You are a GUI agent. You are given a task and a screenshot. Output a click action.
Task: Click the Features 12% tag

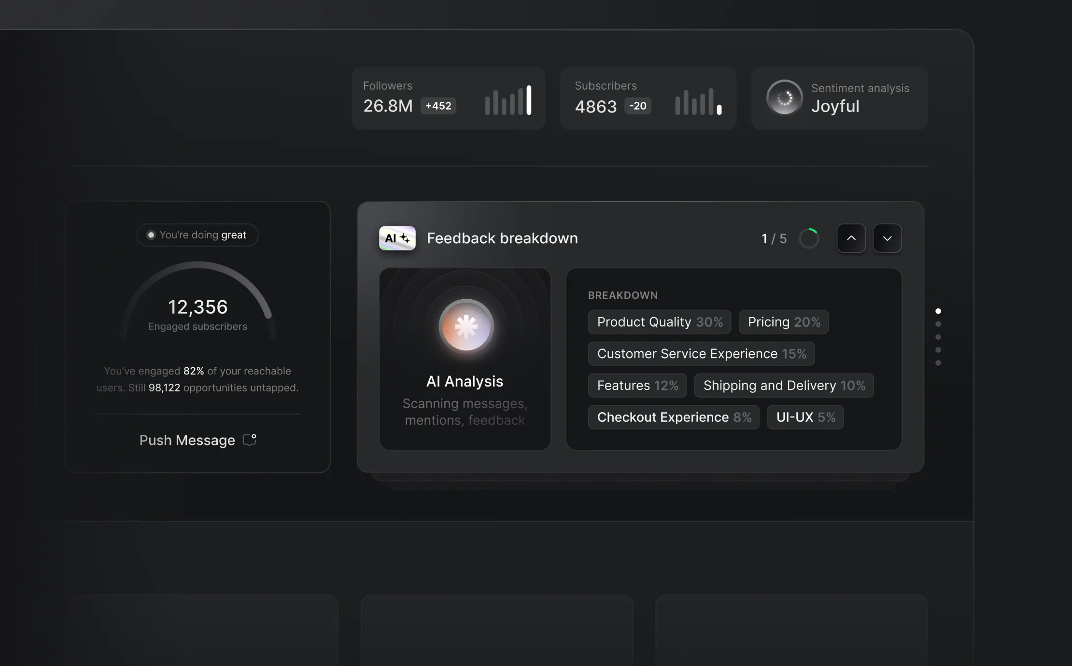pos(637,386)
